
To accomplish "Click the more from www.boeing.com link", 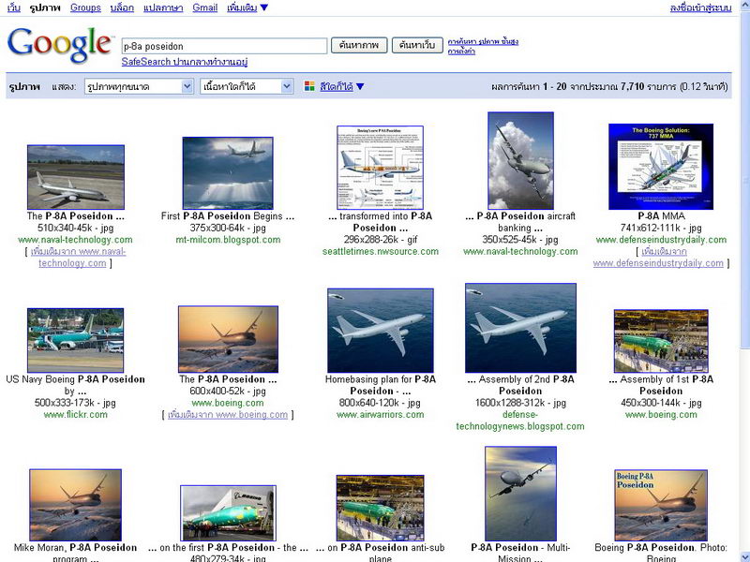I will click(x=228, y=414).
